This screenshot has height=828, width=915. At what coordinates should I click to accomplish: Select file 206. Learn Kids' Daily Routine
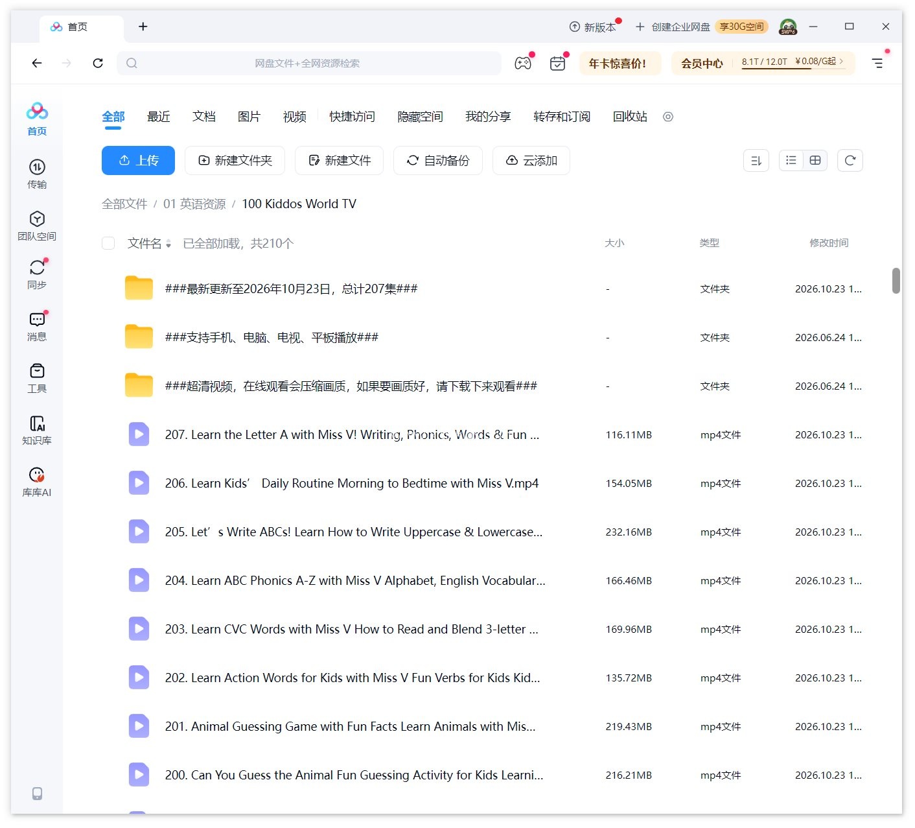pyautogui.click(x=352, y=483)
